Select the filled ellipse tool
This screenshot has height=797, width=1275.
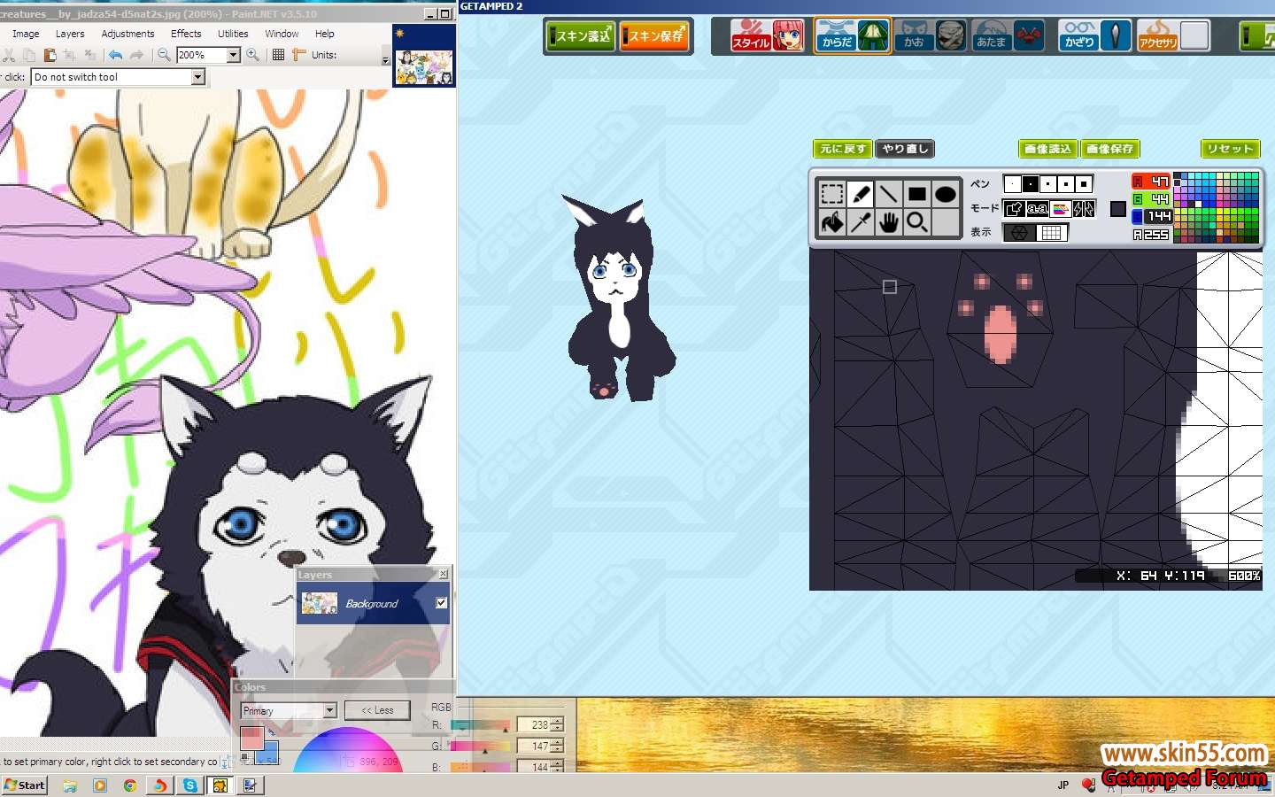point(945,194)
